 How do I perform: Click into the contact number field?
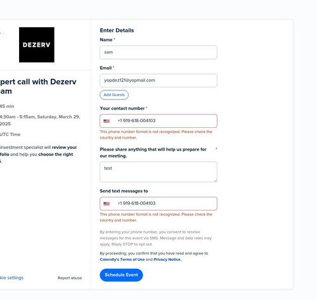158,121
